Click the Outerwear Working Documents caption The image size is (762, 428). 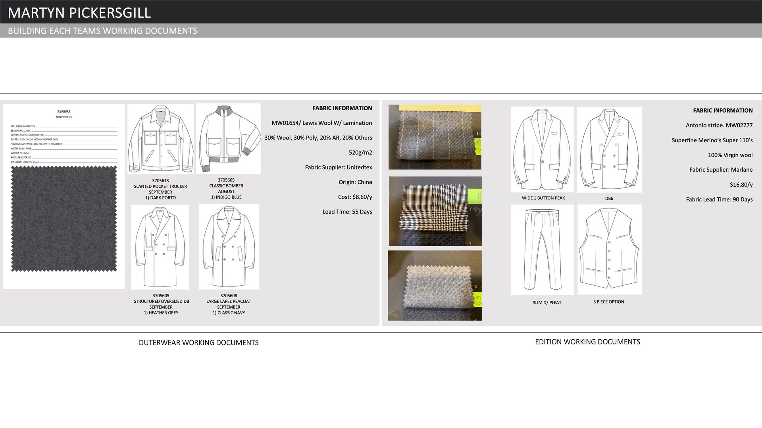198,343
